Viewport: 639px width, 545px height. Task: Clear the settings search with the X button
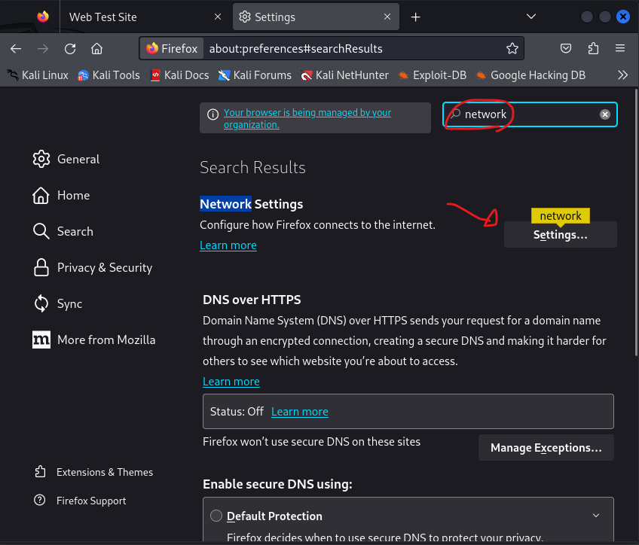pyautogui.click(x=605, y=114)
